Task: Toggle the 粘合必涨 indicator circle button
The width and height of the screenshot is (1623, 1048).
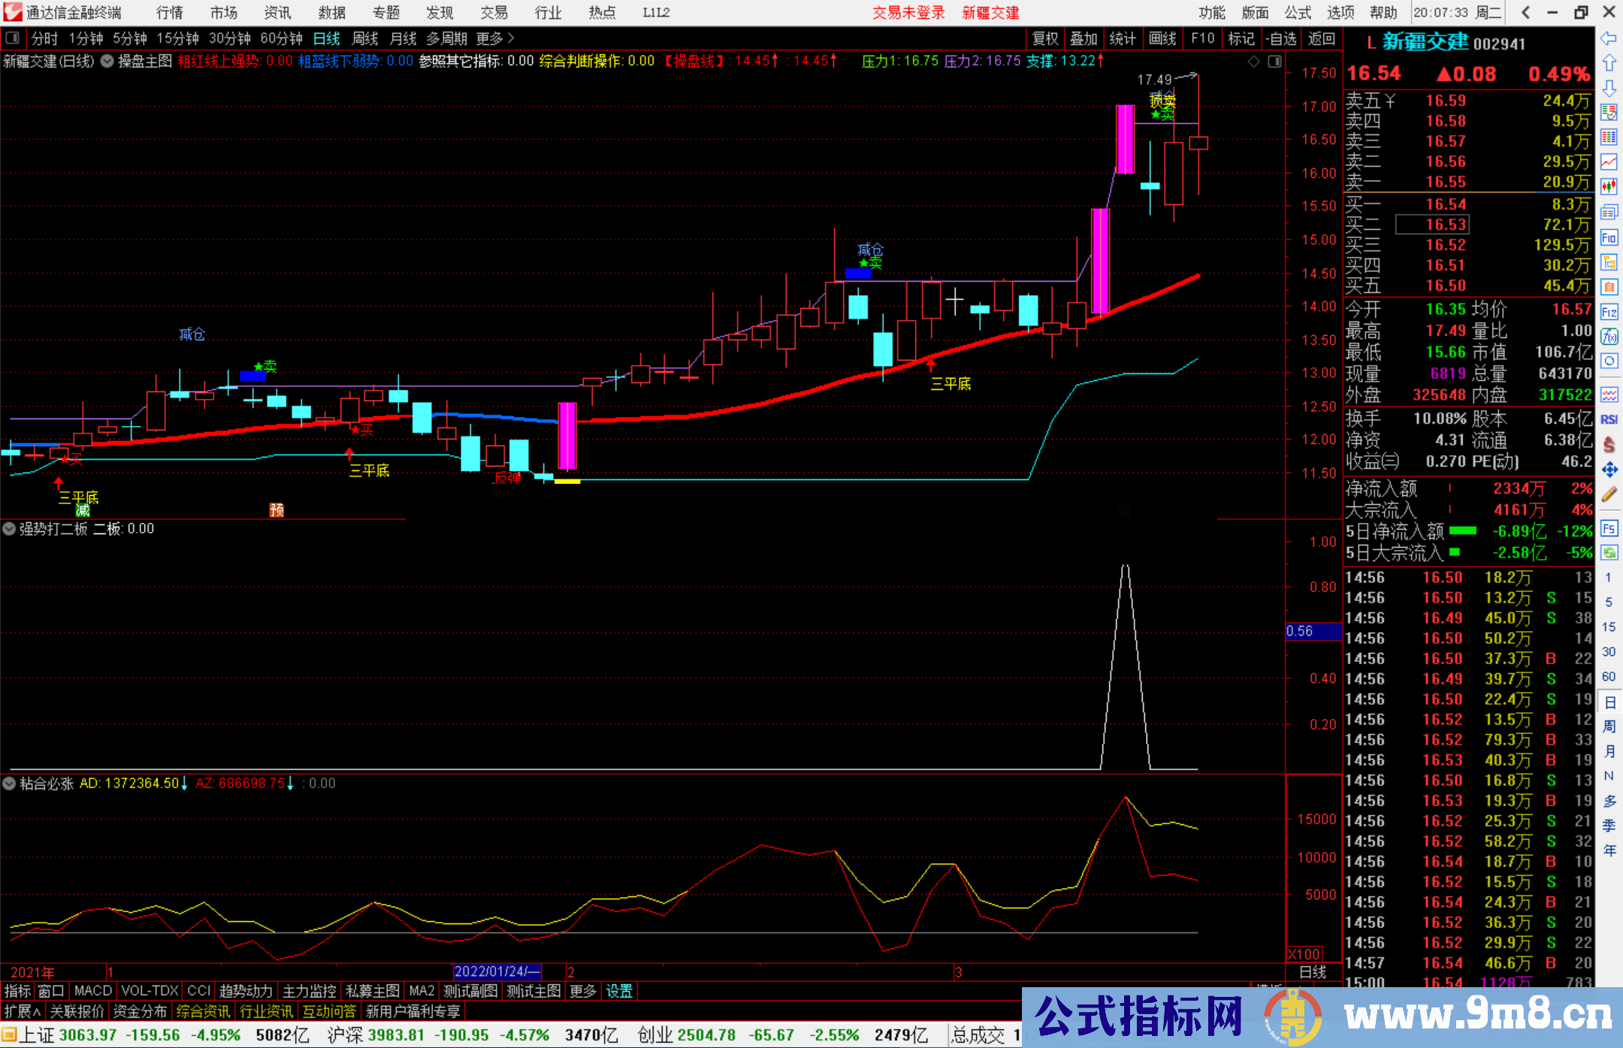Action: 9,784
